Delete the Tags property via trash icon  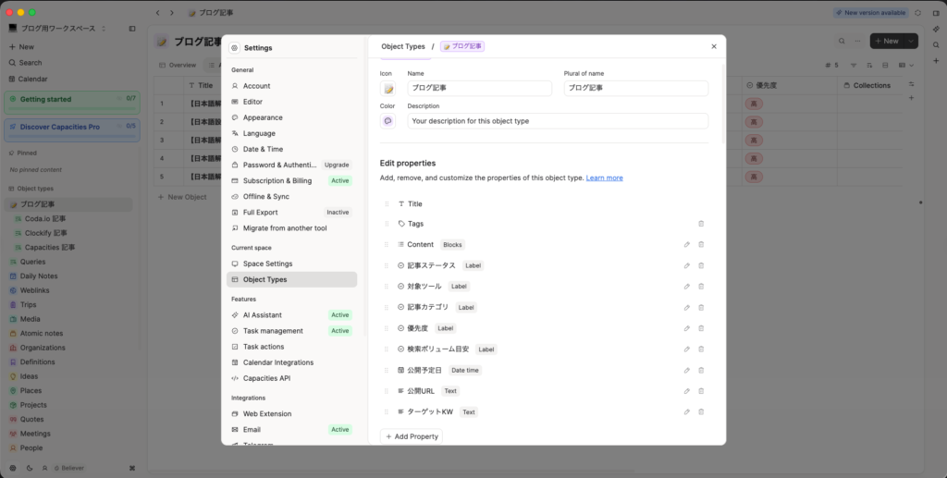[x=701, y=224]
